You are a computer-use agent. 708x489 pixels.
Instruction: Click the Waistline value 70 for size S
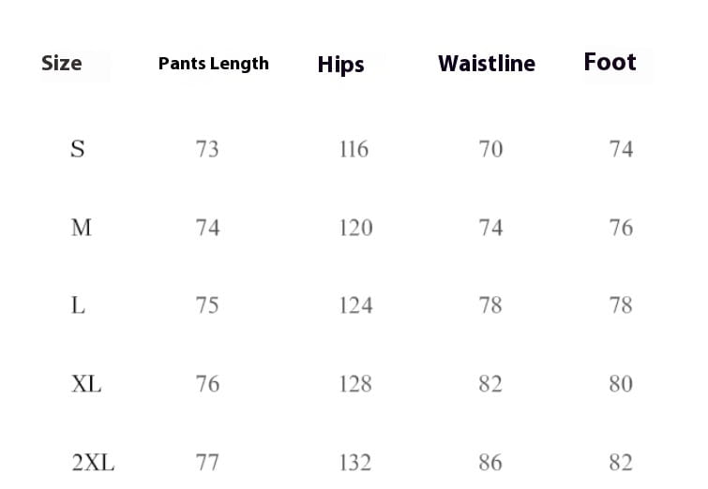pyautogui.click(x=490, y=149)
